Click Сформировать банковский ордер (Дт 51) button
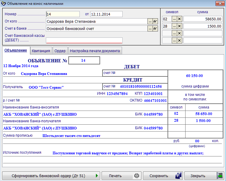 (51, 176)
